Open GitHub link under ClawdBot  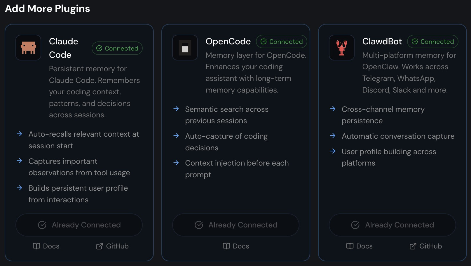pyautogui.click(x=426, y=246)
